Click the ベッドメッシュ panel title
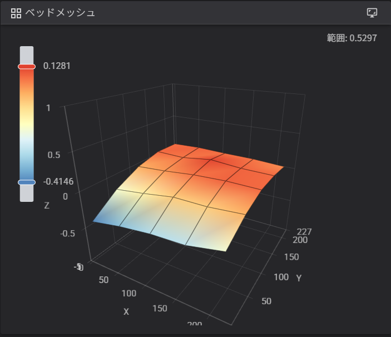The height and width of the screenshot is (337, 391). coord(60,13)
